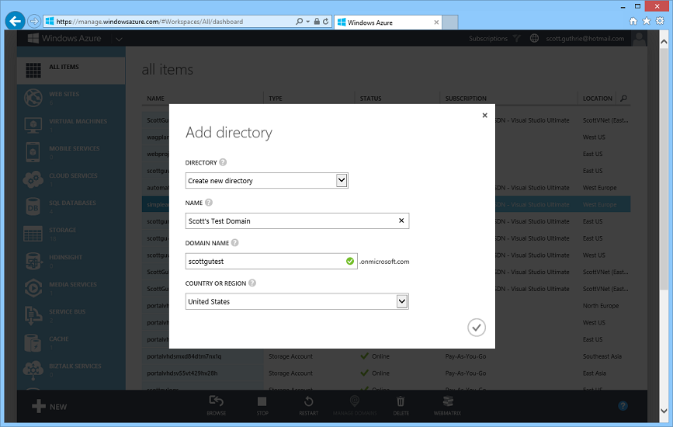Image resolution: width=673 pixels, height=427 pixels.
Task: Open Web Sites in sidebar
Action: [71, 97]
